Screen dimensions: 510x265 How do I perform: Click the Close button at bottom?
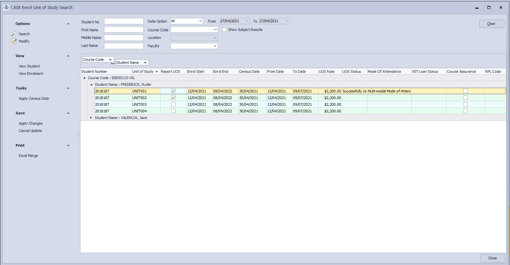(492, 258)
